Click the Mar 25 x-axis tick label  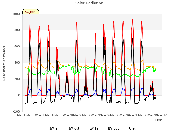116,115
